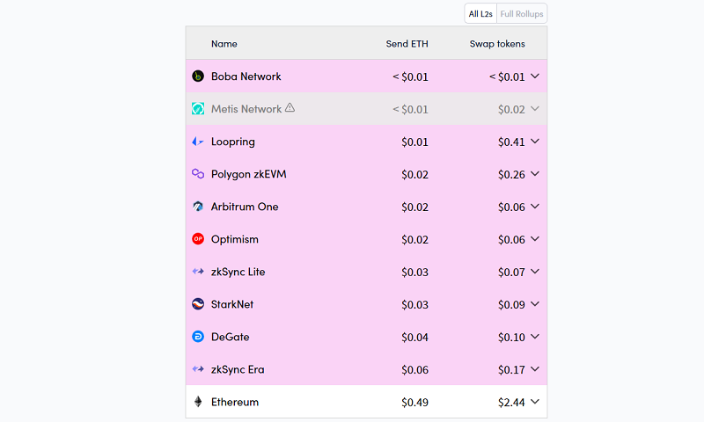The height and width of the screenshot is (422, 704).
Task: Click the StarkNet logo icon
Action: pos(198,304)
